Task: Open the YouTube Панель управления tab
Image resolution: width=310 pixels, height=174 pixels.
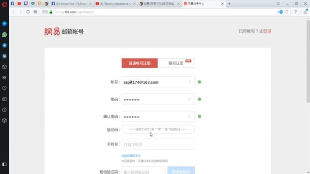Action: [x=113, y=3]
